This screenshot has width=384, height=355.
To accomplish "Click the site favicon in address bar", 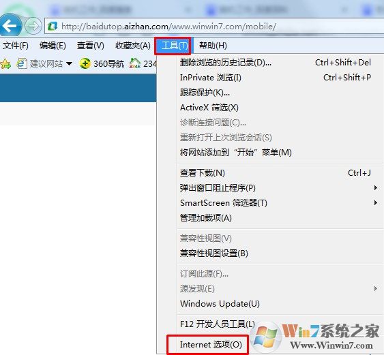I will 53,26.
